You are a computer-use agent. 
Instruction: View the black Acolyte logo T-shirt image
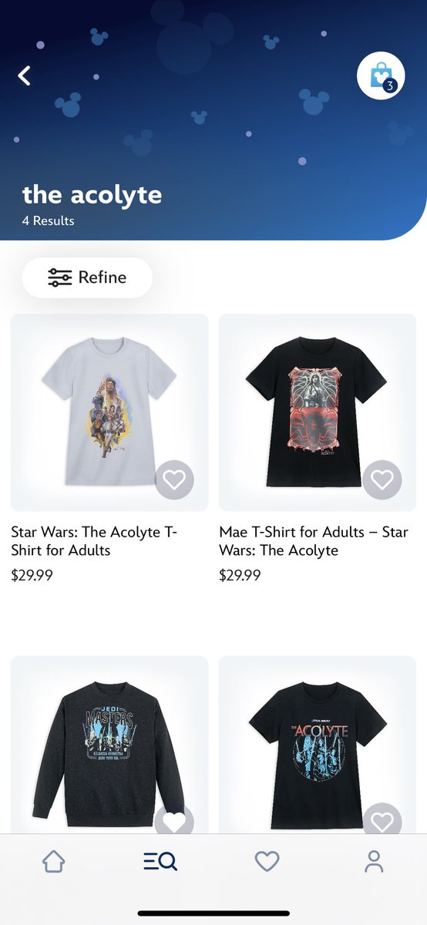pos(318,745)
